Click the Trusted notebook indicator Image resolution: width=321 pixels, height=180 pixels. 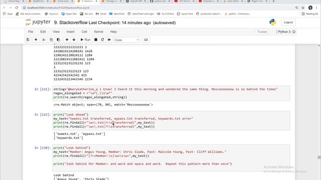[262, 32]
